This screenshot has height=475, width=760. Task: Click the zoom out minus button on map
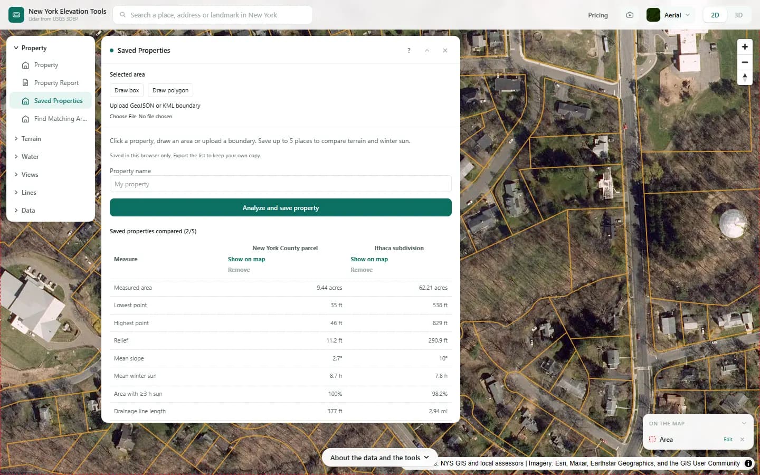coord(745,62)
